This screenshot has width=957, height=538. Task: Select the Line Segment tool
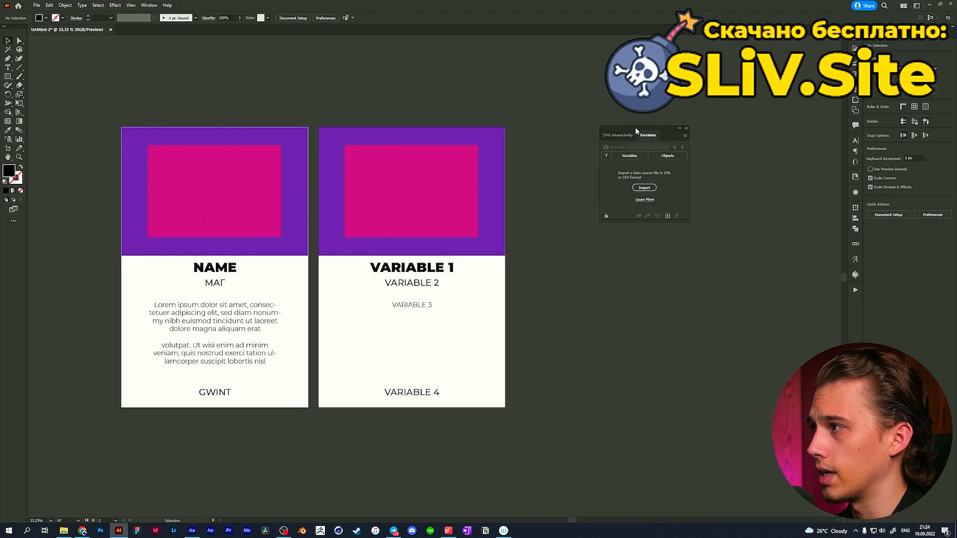click(x=19, y=68)
